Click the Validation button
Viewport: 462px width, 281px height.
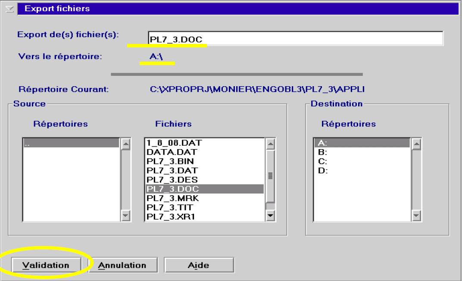(46, 265)
